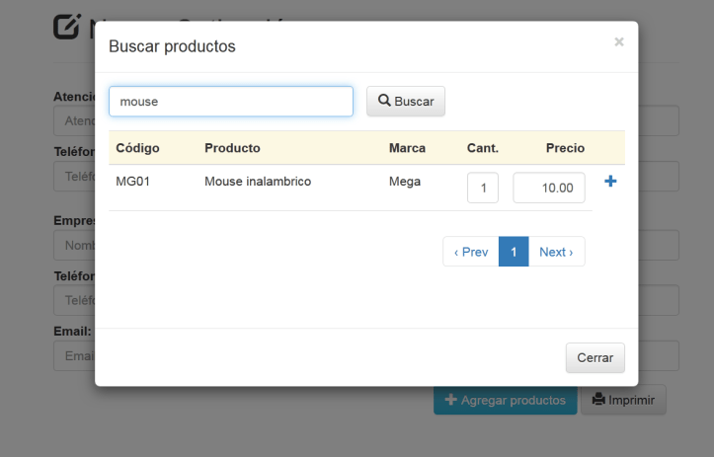Focus the product search field containing 'mouse'

click(x=231, y=101)
